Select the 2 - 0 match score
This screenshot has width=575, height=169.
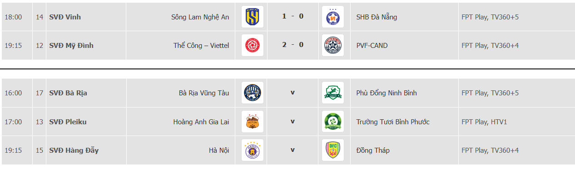[292, 45]
